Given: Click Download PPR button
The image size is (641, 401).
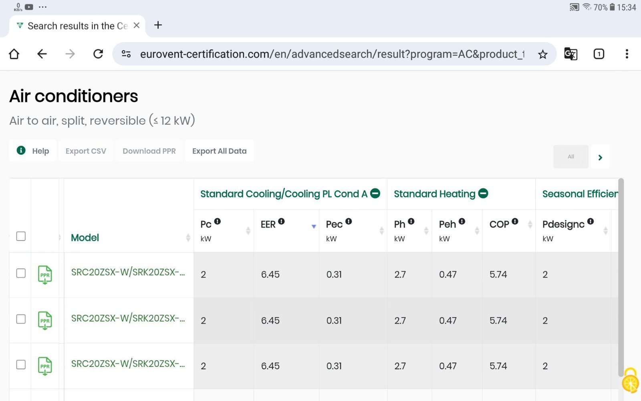Looking at the screenshot, I should coord(149,151).
